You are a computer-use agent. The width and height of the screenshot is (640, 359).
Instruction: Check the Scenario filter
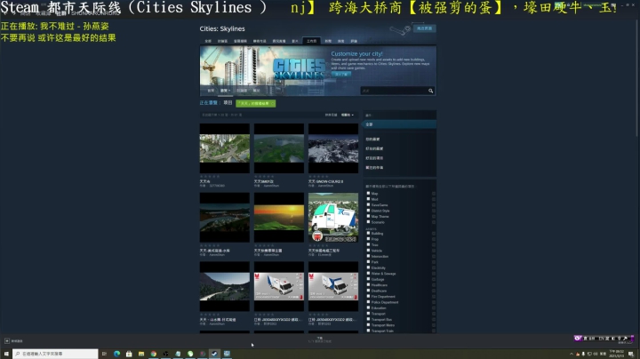pos(368,222)
